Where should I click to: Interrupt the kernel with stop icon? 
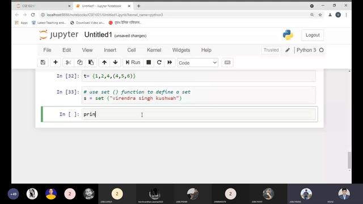[x=149, y=62]
